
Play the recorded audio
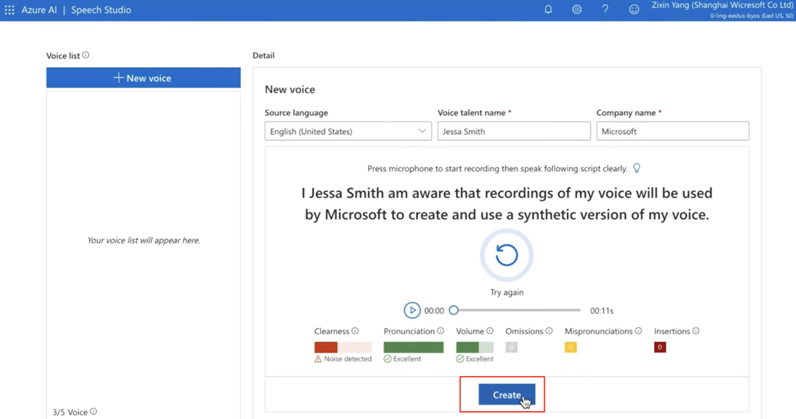point(412,310)
